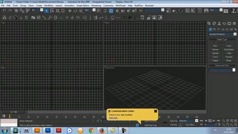Select the Lights category icon
The height and width of the screenshot is (134, 238).
tap(219, 29)
